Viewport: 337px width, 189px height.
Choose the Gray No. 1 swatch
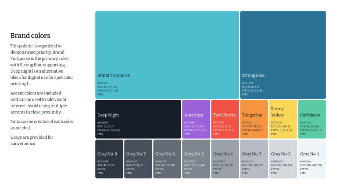pyautogui.click(x=312, y=159)
